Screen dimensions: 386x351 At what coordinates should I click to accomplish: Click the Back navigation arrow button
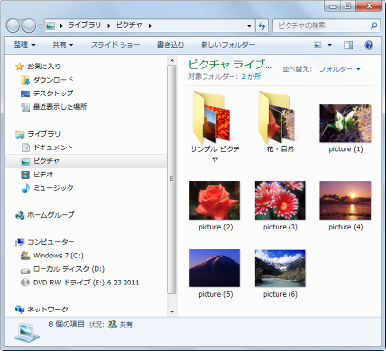tap(14, 26)
